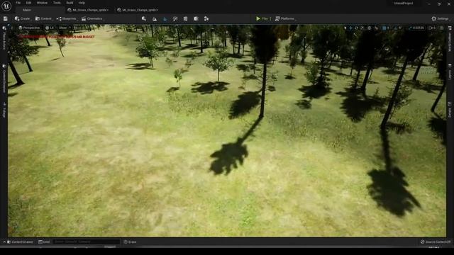Open the Tools menu
This screenshot has height=255, width=454.
pyautogui.click(x=57, y=3)
